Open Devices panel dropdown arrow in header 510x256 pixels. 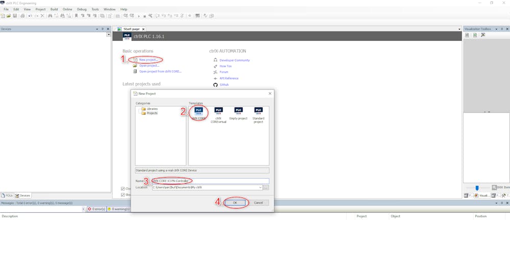pos(97,29)
